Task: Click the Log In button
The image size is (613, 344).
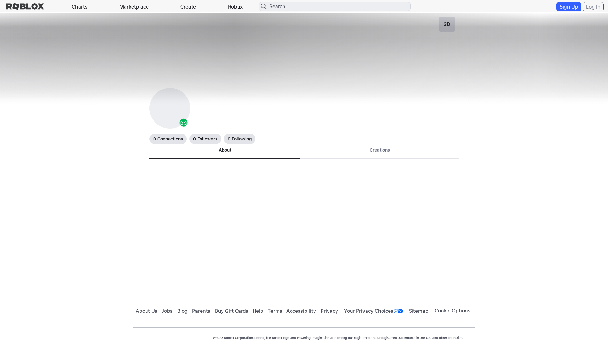Action: click(593, 6)
